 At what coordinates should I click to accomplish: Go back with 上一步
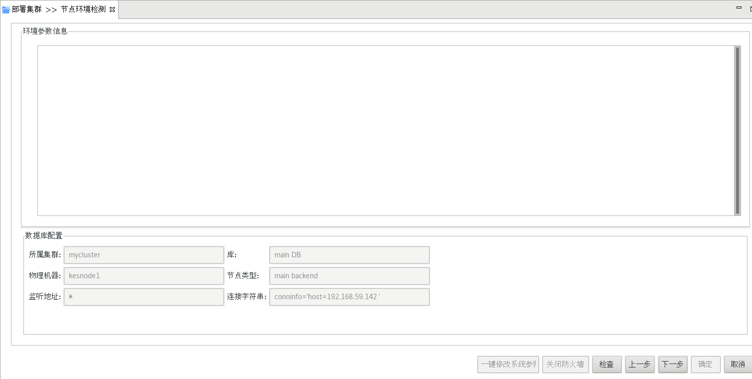click(x=639, y=365)
